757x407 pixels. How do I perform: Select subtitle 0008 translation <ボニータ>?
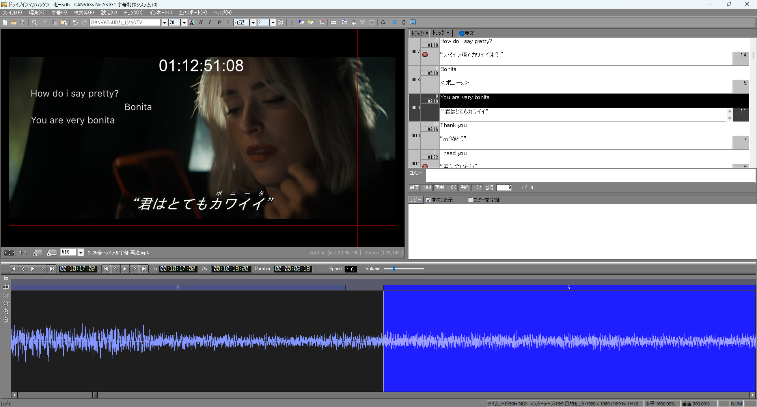tap(586, 86)
